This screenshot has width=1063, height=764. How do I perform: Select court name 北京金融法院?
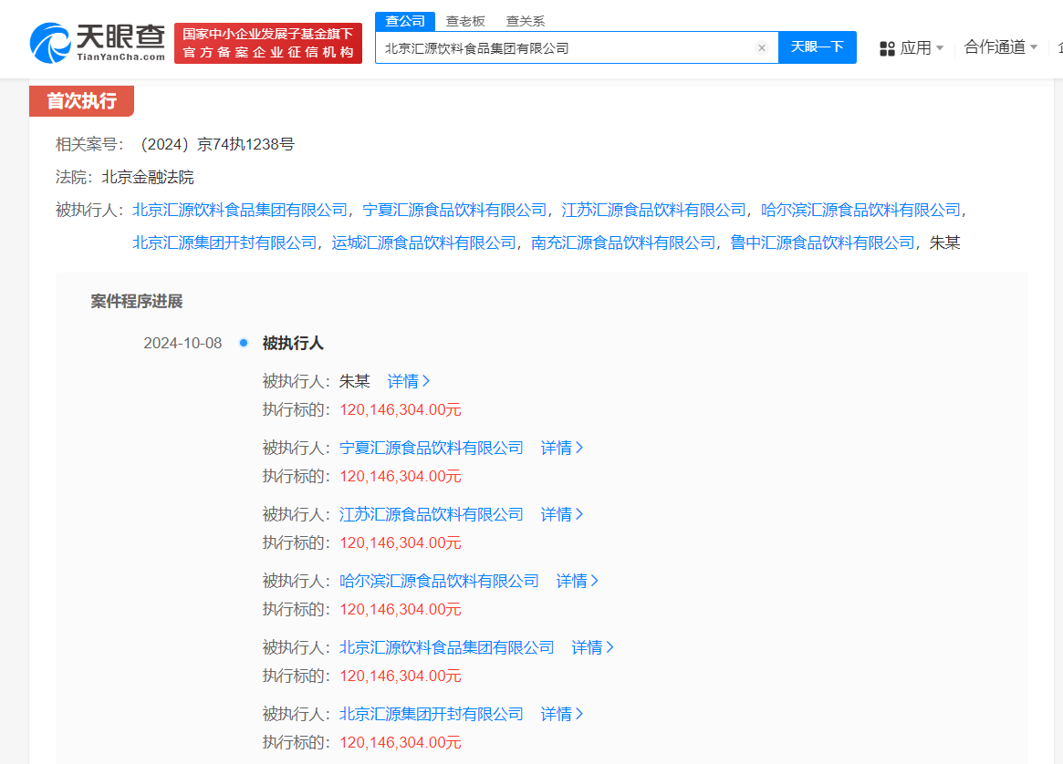coord(148,178)
